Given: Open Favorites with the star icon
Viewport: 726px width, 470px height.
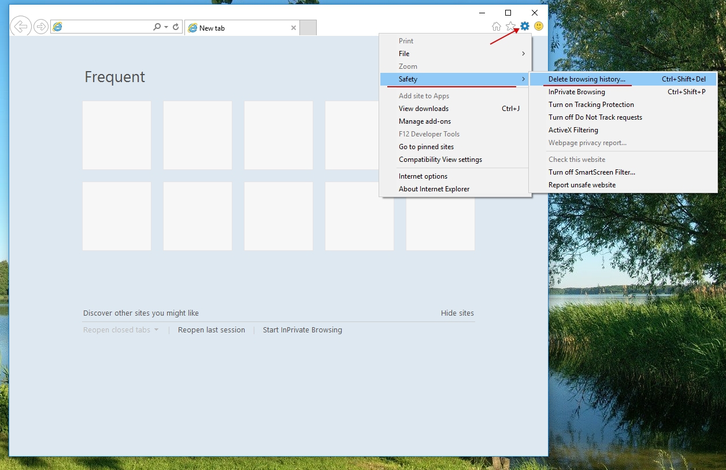Looking at the screenshot, I should [510, 26].
